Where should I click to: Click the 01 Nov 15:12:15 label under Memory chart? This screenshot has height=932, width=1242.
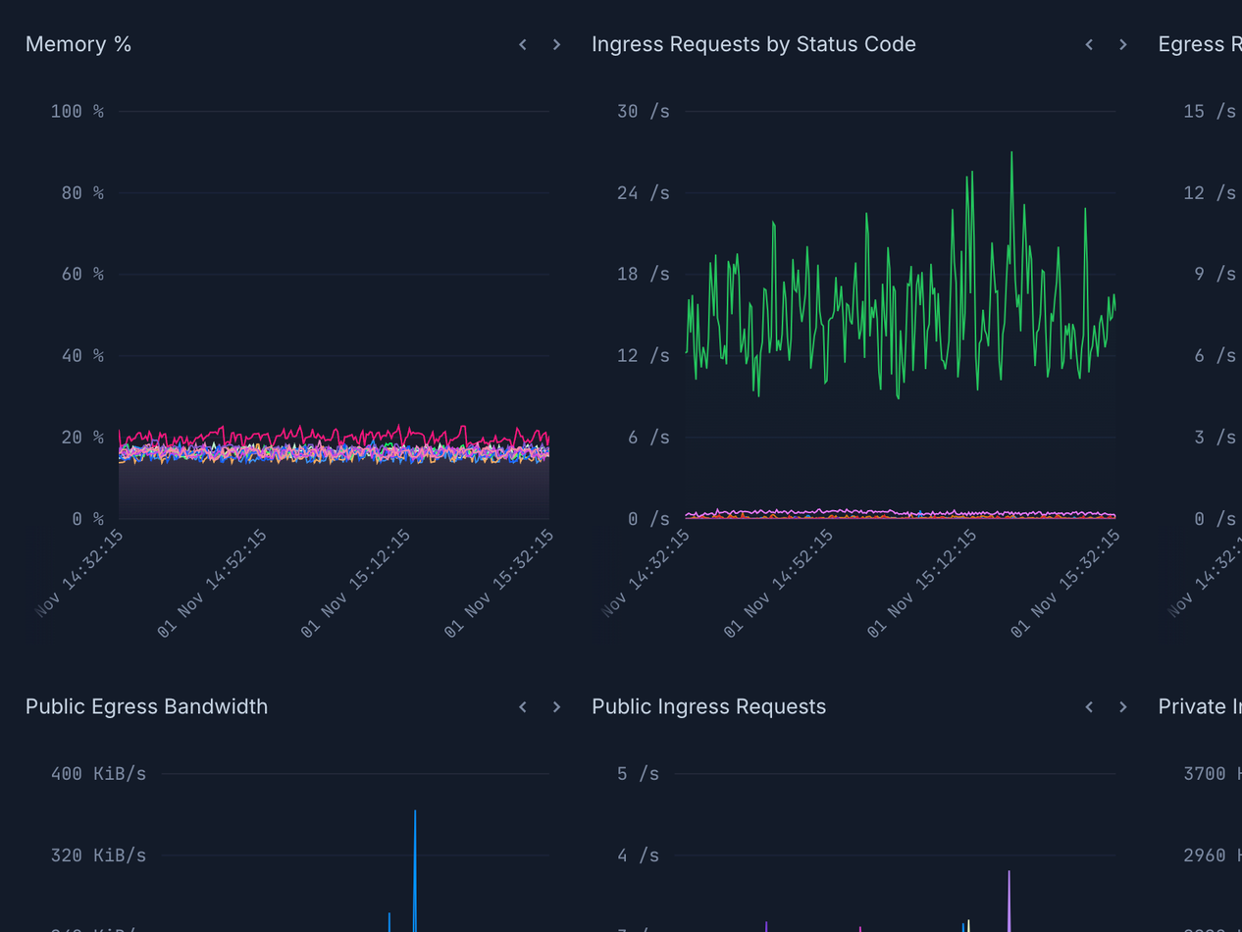click(355, 585)
